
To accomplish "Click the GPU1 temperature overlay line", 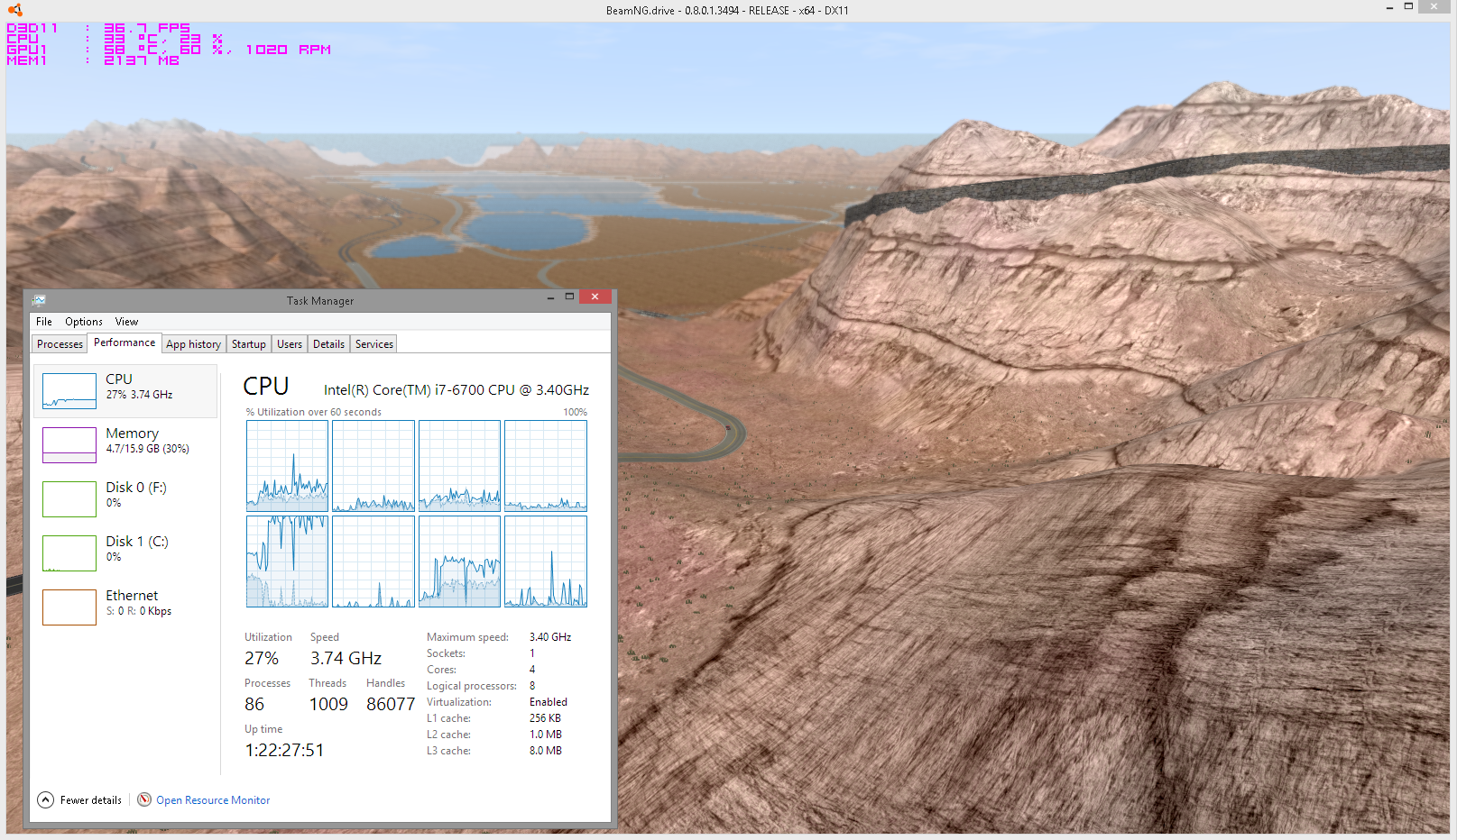I will (169, 50).
